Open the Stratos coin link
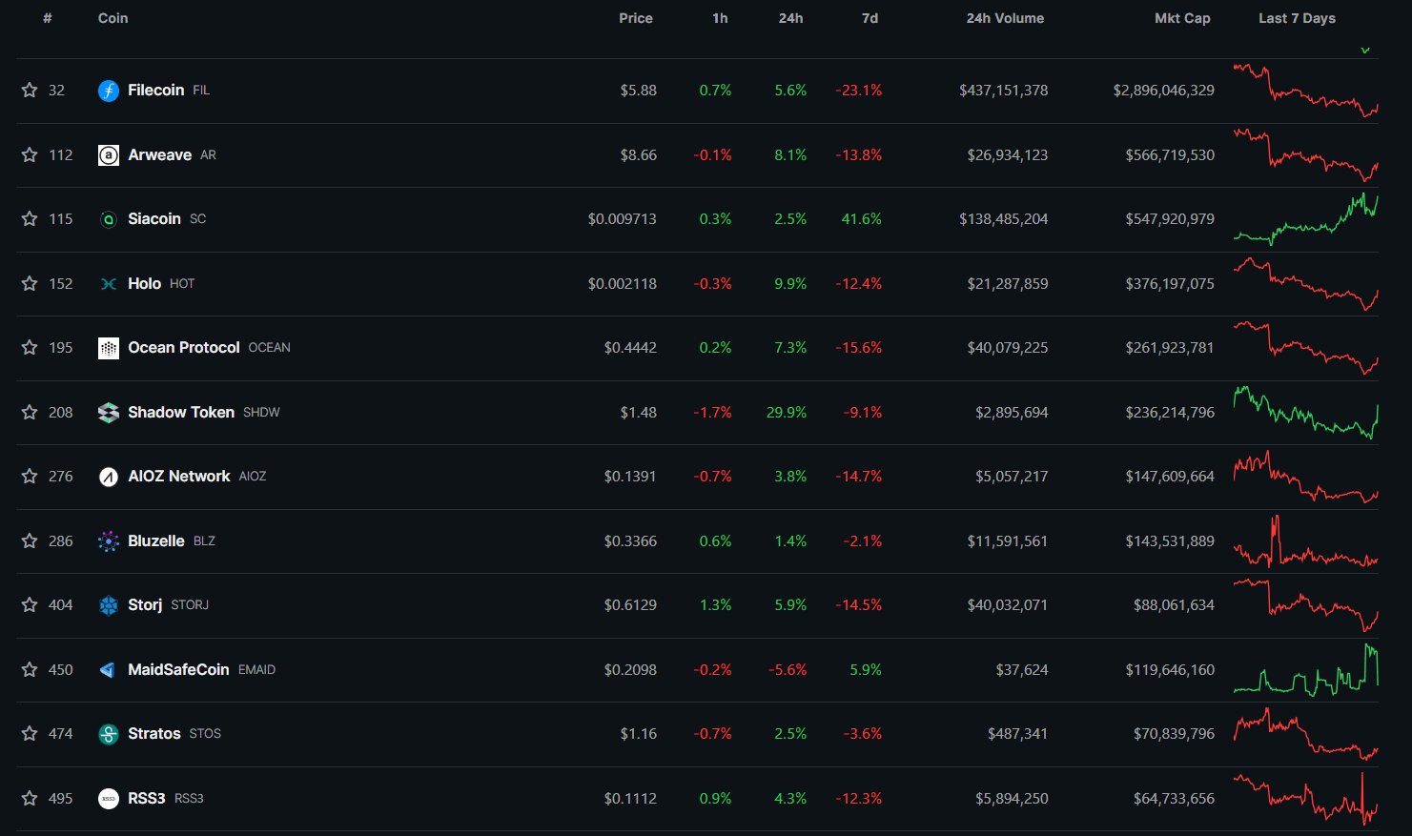 click(x=154, y=733)
